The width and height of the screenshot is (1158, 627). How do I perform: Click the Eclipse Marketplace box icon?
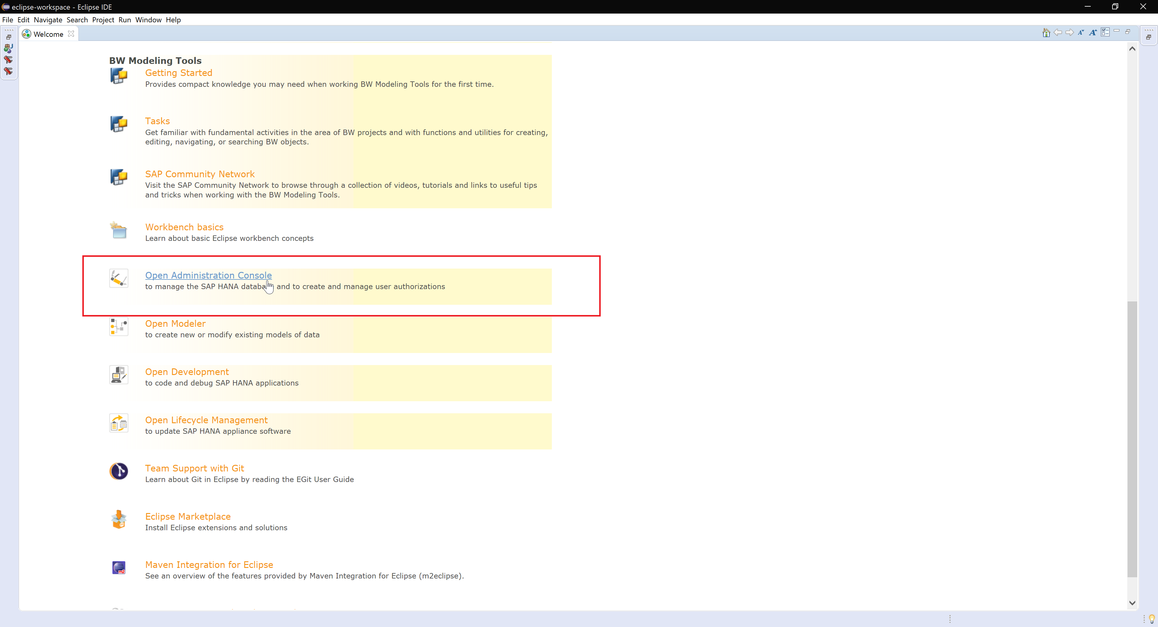tap(119, 520)
